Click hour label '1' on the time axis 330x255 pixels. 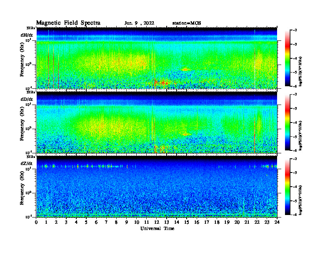pos(46,222)
